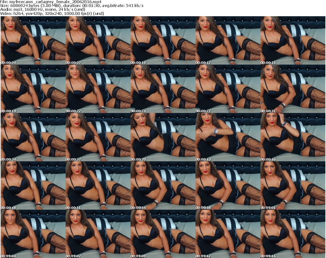Click the Video h264 info line

pos(52,13)
